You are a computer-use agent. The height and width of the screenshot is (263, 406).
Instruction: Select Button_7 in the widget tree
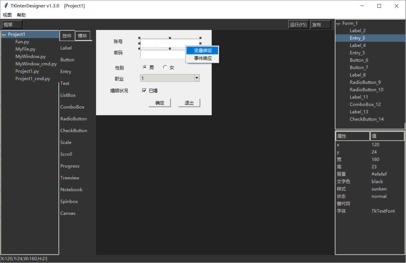359,68
